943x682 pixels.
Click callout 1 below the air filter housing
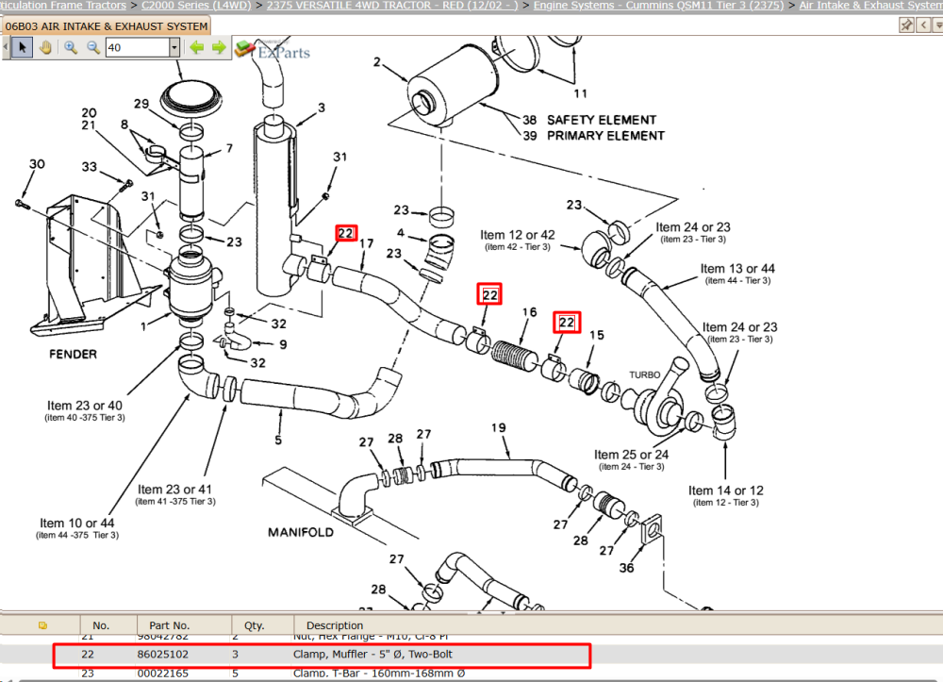[143, 326]
